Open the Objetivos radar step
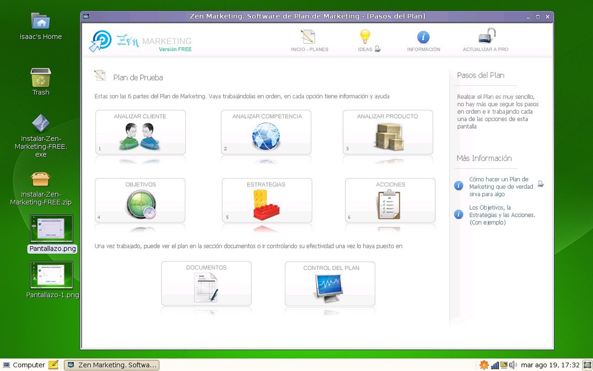The image size is (593, 371). [x=140, y=200]
